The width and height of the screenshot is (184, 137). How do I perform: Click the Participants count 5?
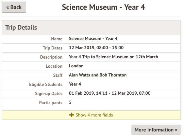click(70, 102)
